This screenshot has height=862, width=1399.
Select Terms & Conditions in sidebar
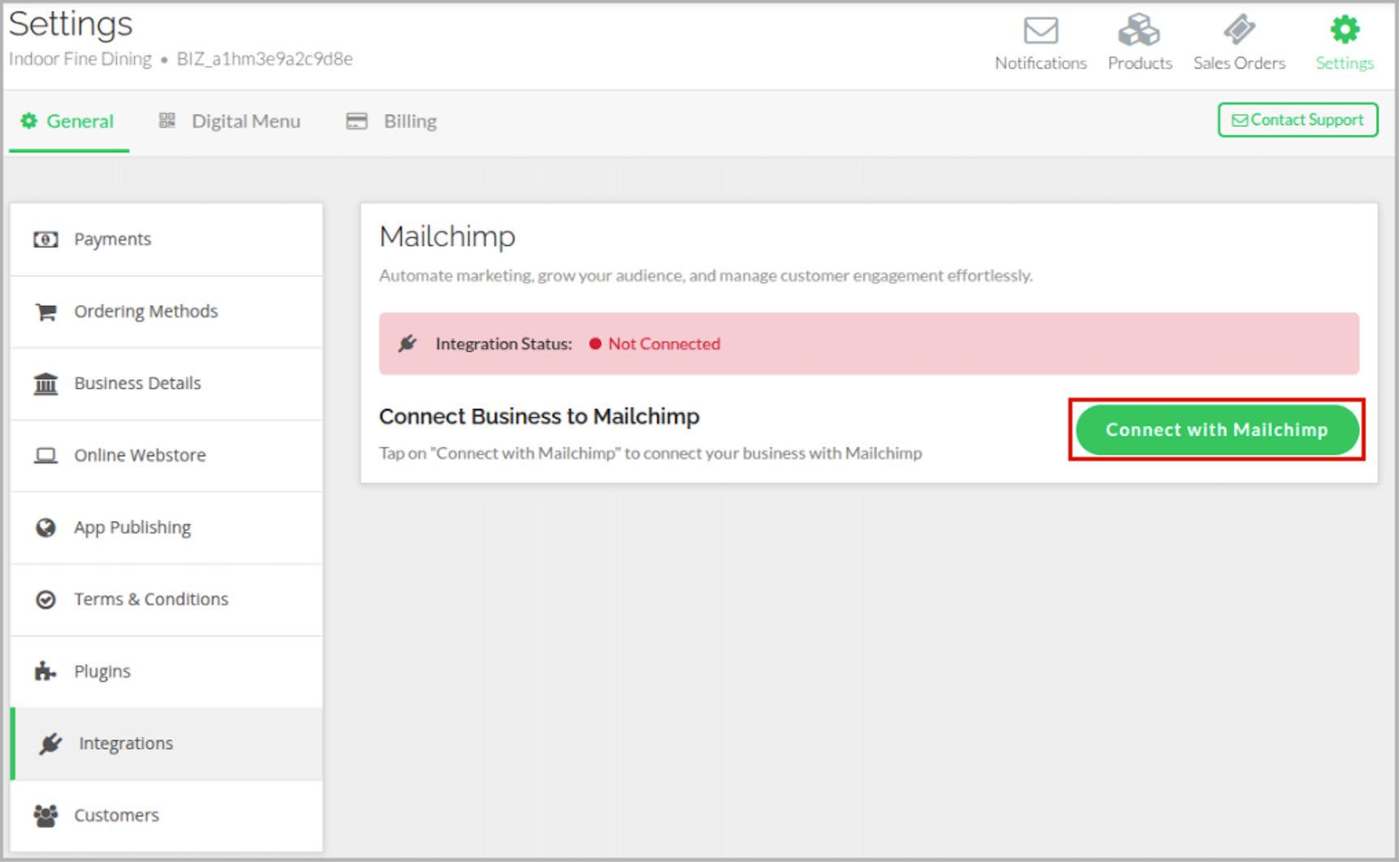pos(151,599)
